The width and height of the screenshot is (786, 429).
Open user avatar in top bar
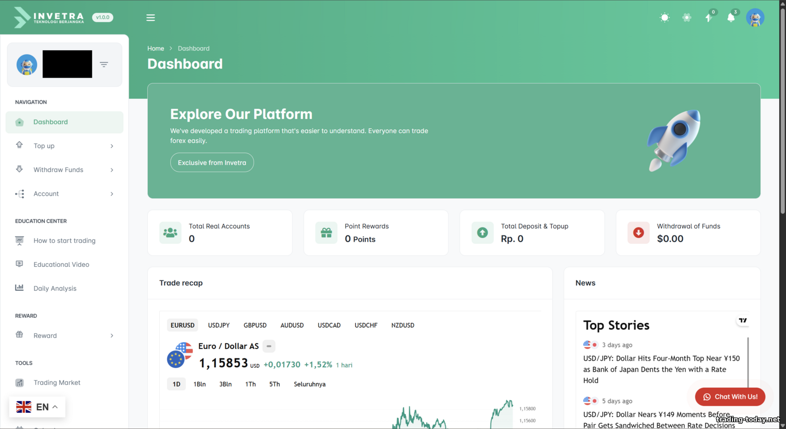point(755,18)
